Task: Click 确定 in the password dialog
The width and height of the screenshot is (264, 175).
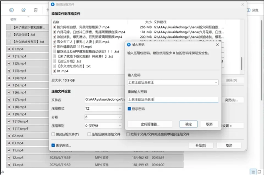Action: (x=188, y=124)
